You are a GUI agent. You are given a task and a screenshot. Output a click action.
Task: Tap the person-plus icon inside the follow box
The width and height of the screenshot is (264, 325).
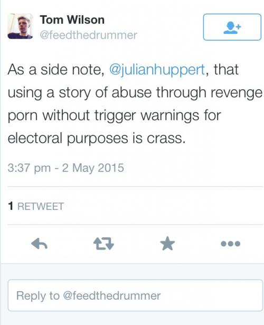(x=232, y=28)
